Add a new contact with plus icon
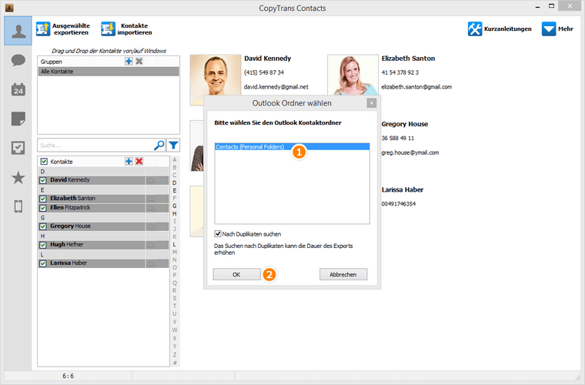The image size is (585, 385). click(x=129, y=161)
